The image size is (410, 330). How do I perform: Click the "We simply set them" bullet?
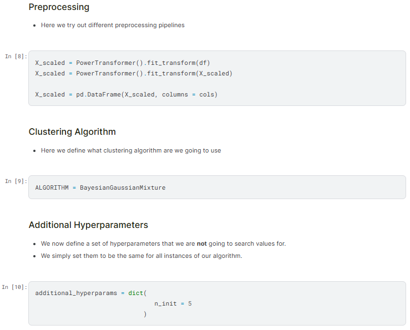pyautogui.click(x=141, y=256)
